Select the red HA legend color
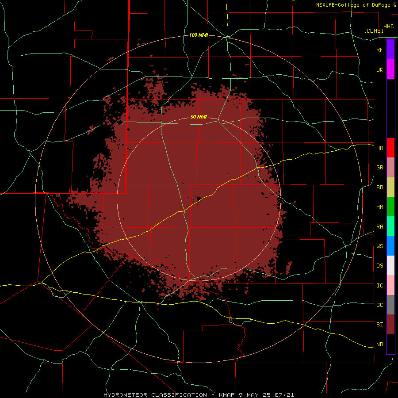 click(x=390, y=148)
